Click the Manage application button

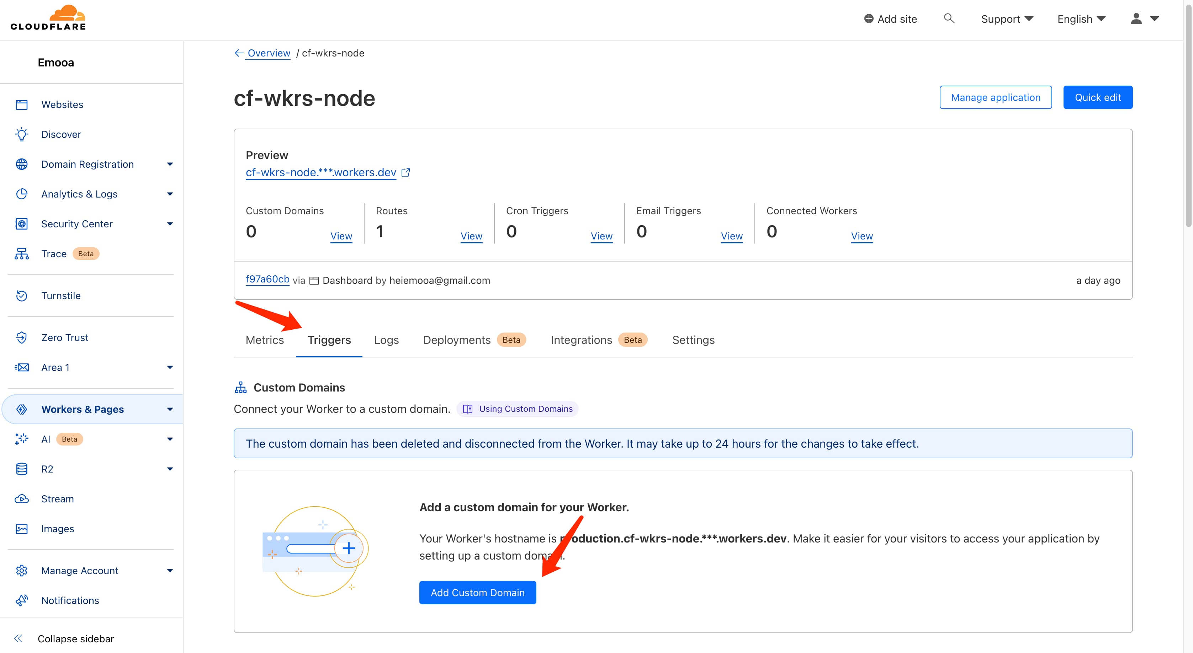(x=995, y=97)
